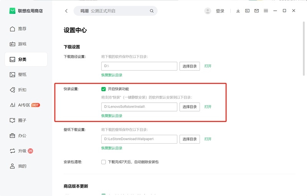Image resolution: width=307 pixels, height=196 pixels.
Task: Open 办公 in the sidebar
Action: tap(26, 136)
